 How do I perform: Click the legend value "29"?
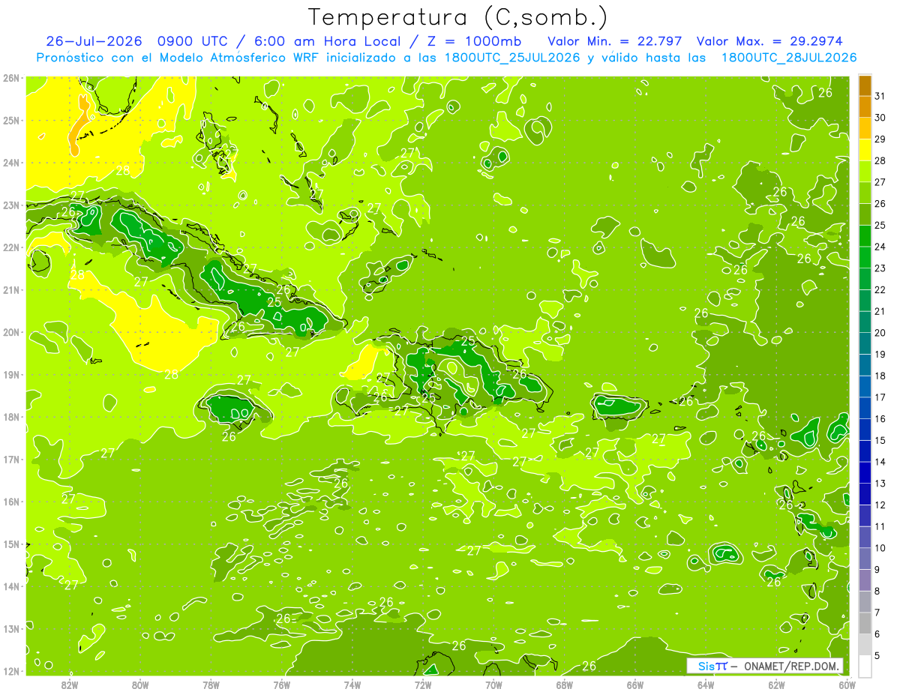[880, 139]
